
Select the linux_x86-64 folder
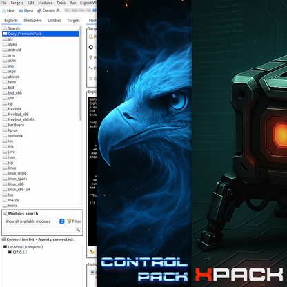[19, 190]
